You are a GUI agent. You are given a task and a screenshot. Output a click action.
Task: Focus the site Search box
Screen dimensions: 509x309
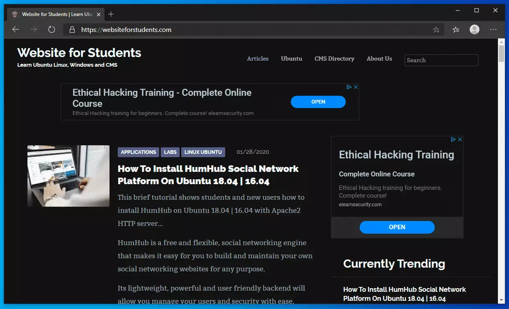[441, 60]
